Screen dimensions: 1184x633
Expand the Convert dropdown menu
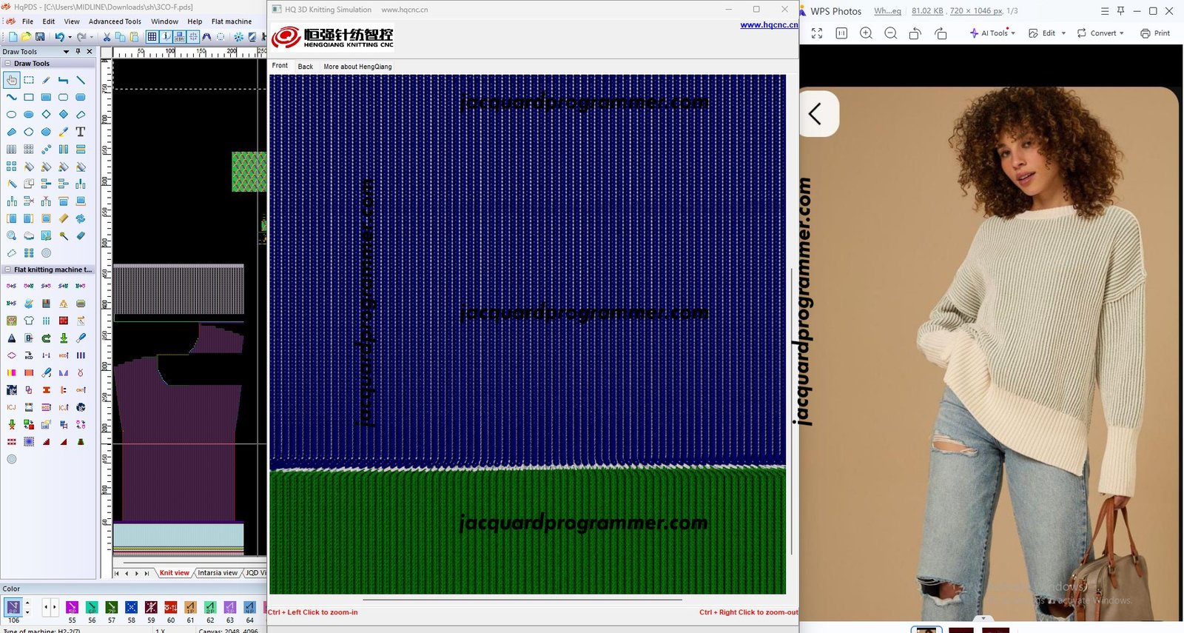pyautogui.click(x=1100, y=33)
